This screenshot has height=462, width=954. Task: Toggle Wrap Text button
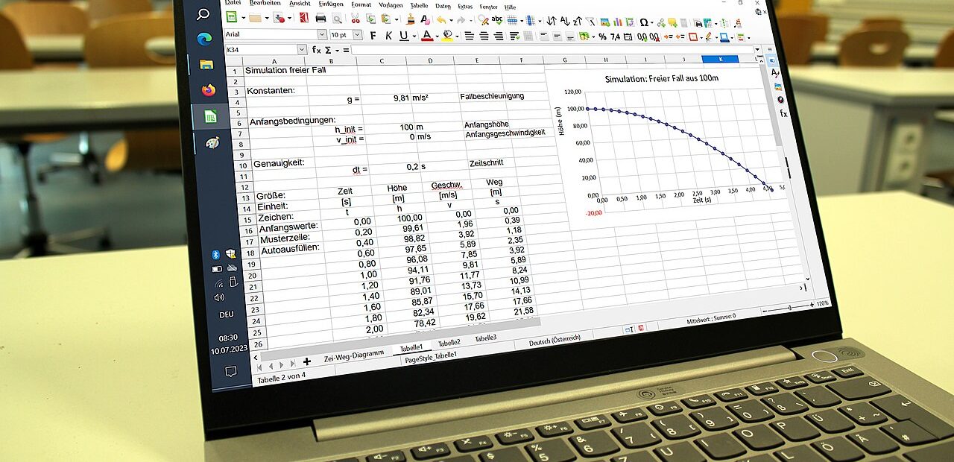[x=514, y=36]
